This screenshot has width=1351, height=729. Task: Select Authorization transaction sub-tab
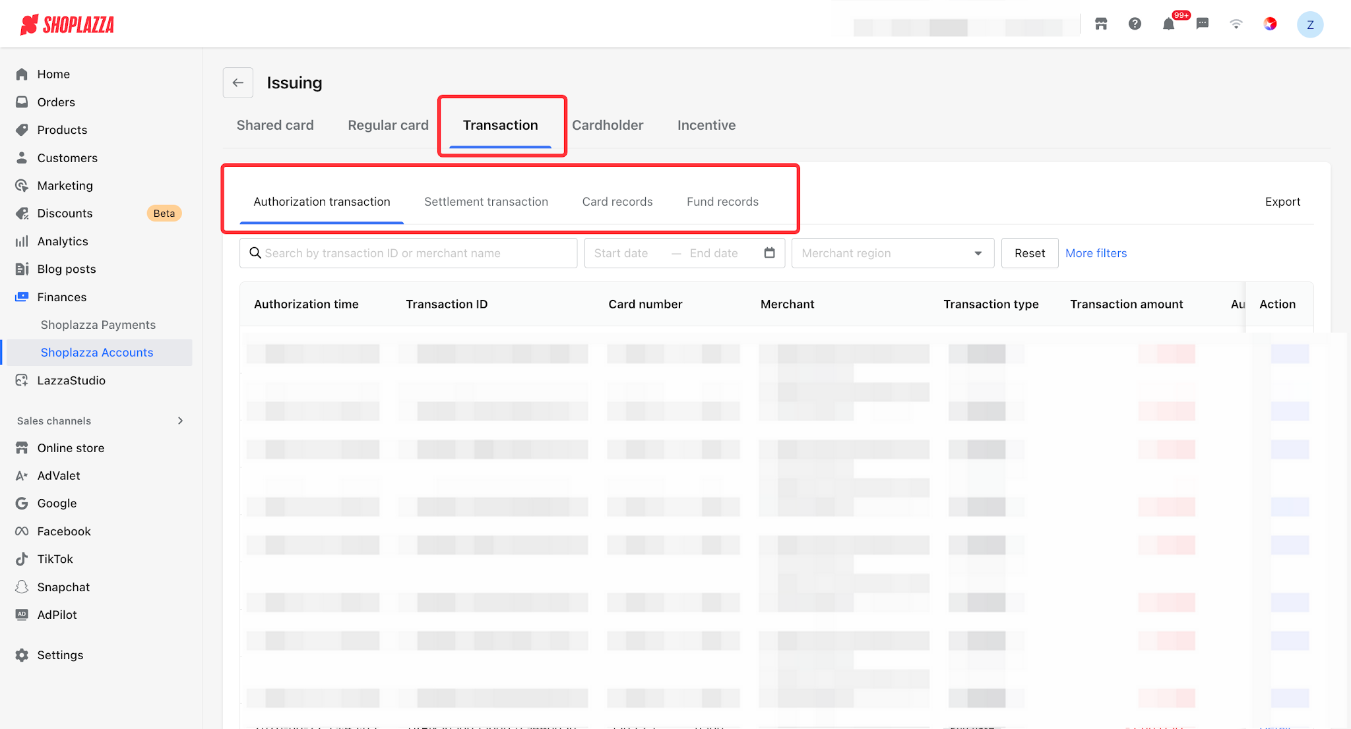coord(322,202)
